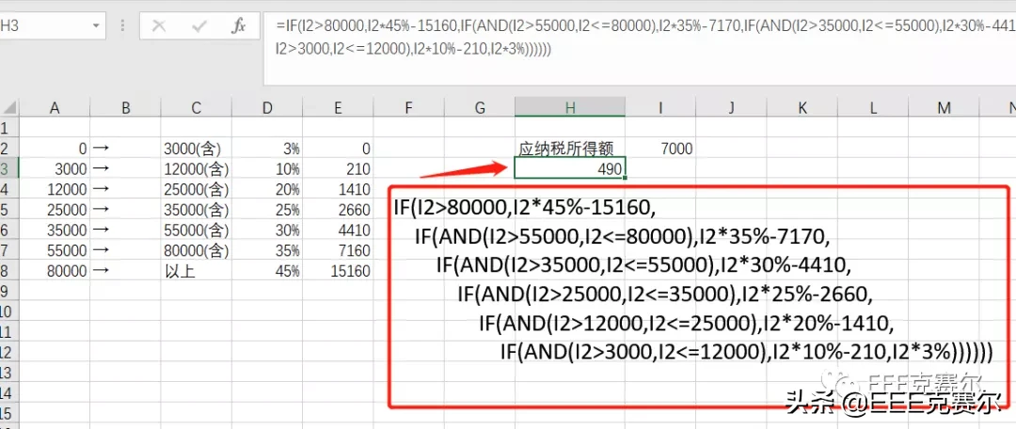
Task: Click the 45% rate cell
Action: point(267,271)
